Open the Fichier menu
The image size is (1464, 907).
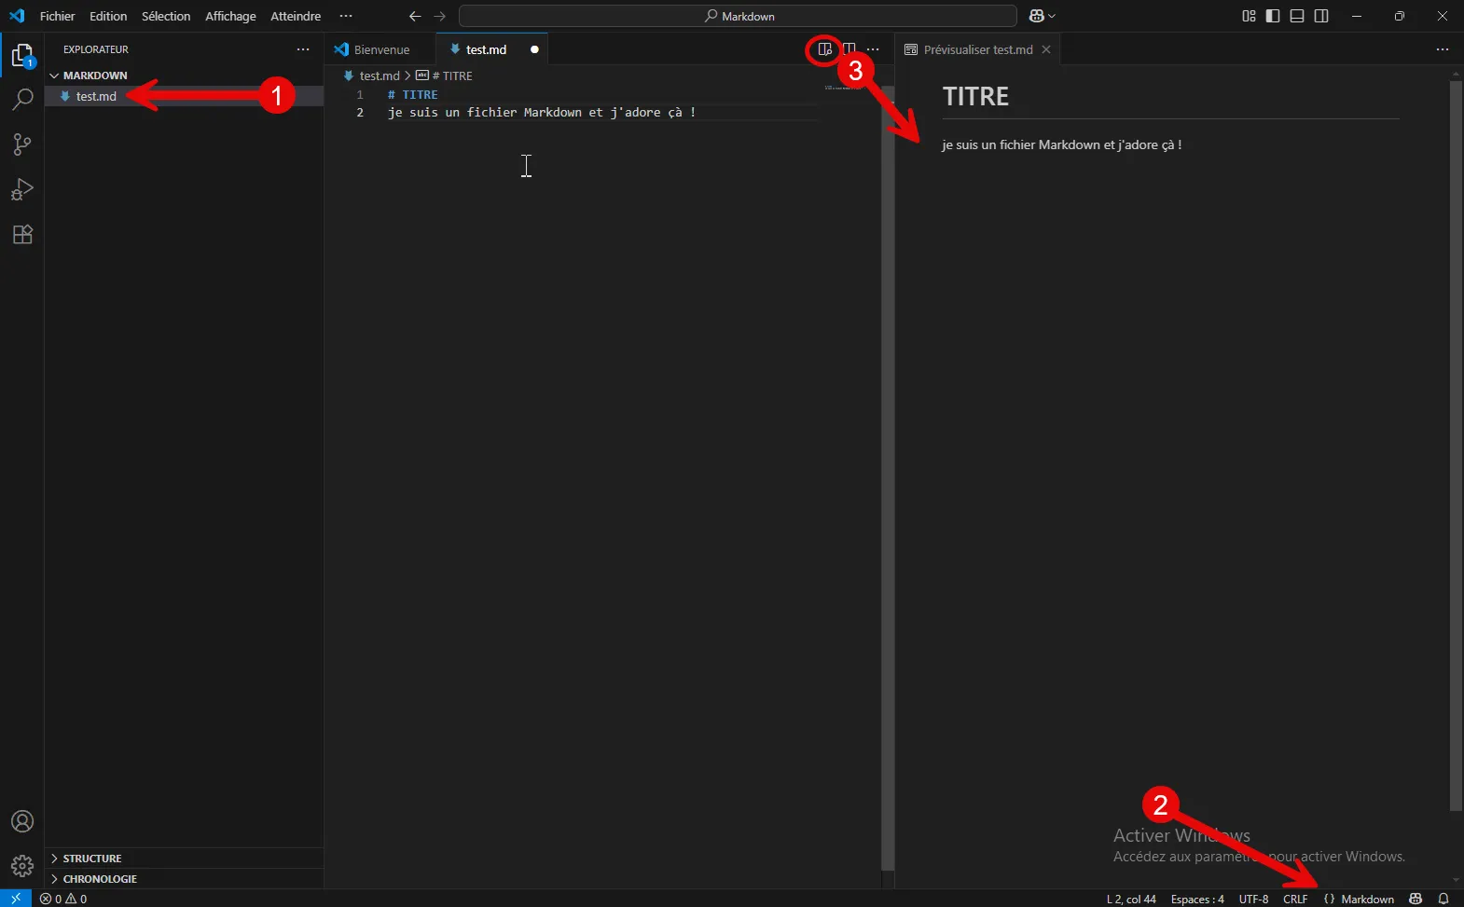[x=57, y=16]
